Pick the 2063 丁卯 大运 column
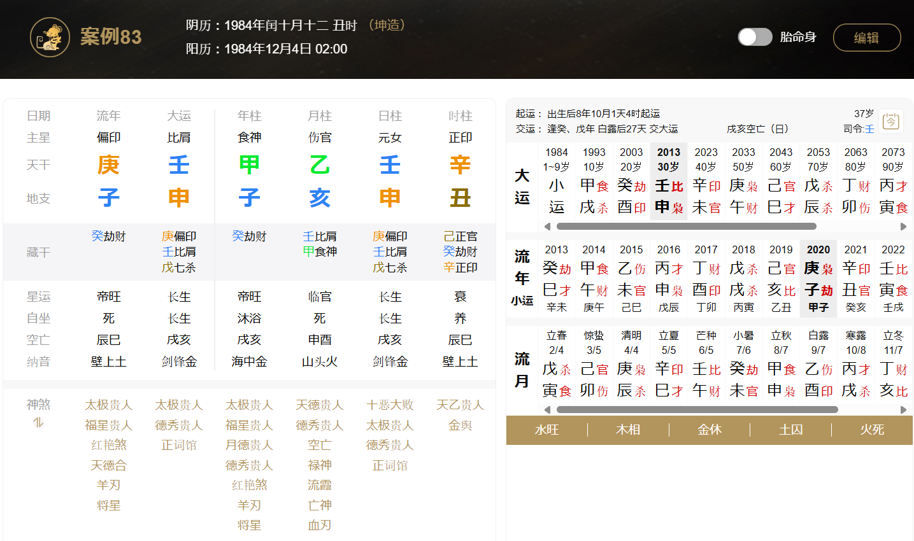Viewport: 914px width, 541px height. click(x=856, y=181)
